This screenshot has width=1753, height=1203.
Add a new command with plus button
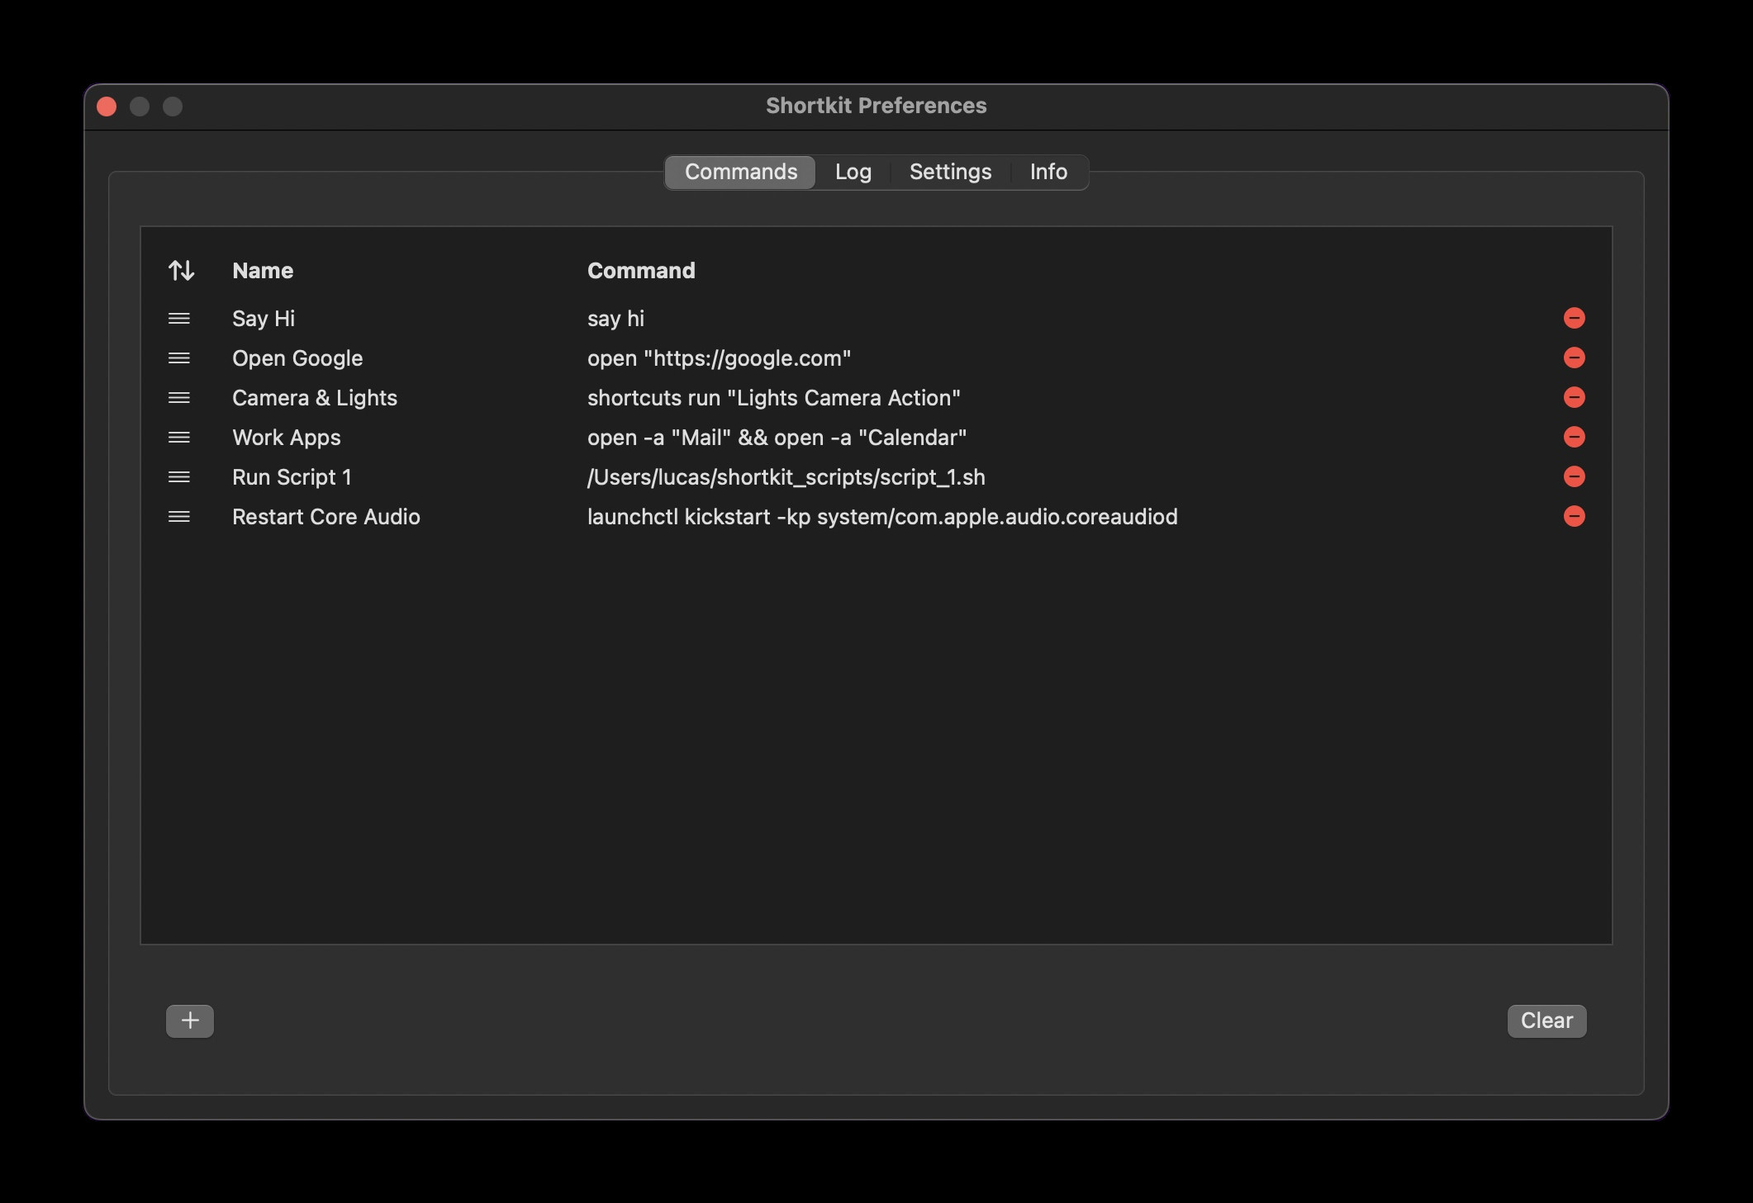190,1021
